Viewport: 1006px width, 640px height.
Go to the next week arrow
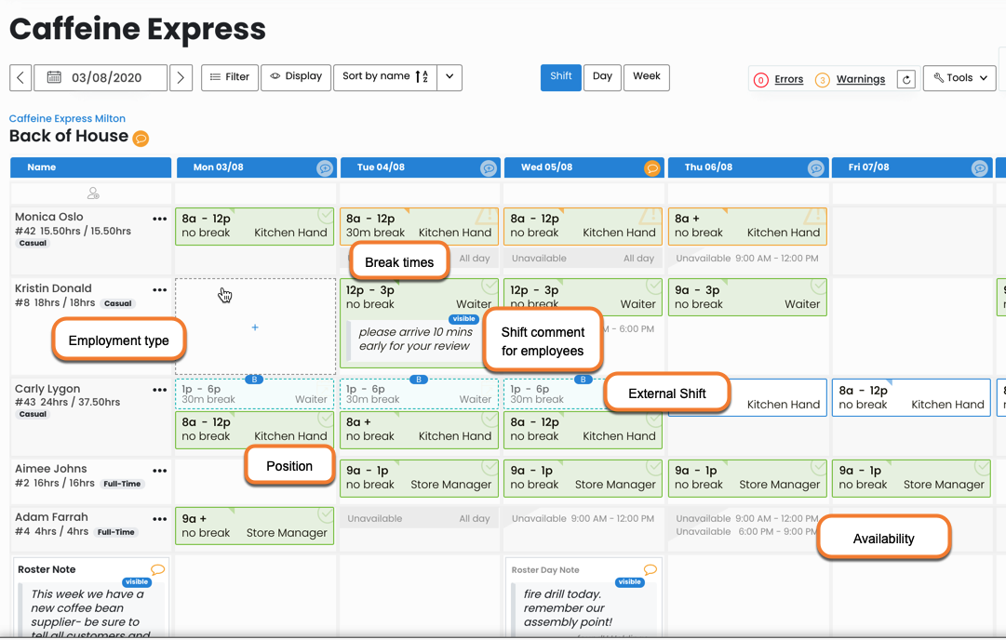(181, 77)
